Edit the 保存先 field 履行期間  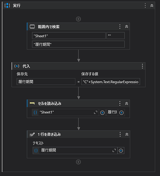[46, 82]
